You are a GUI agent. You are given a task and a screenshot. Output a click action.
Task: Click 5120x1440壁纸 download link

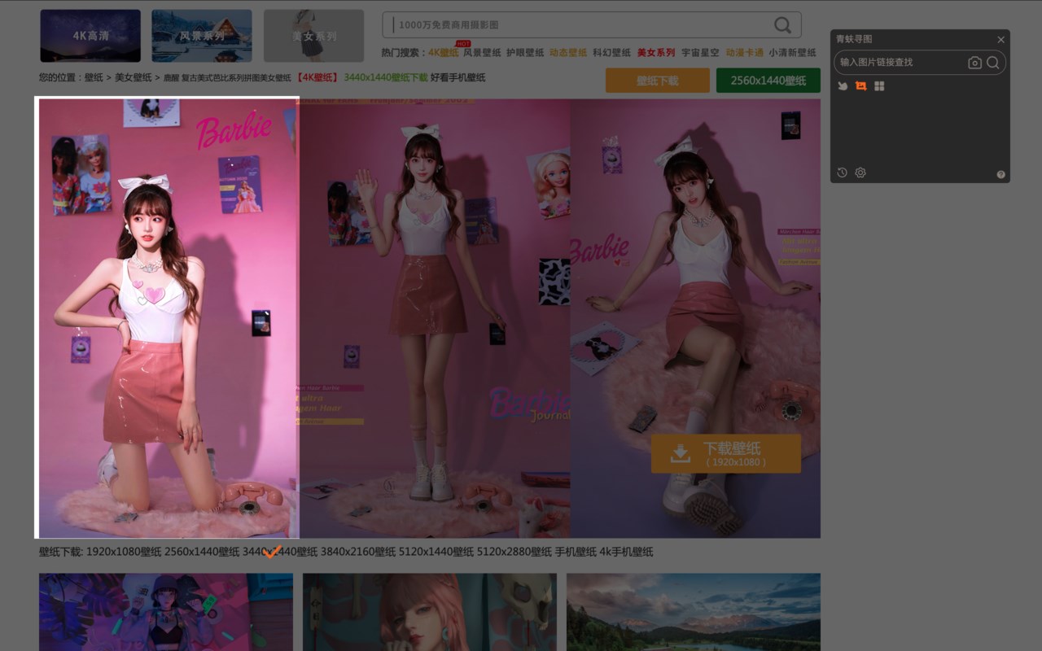(x=436, y=552)
